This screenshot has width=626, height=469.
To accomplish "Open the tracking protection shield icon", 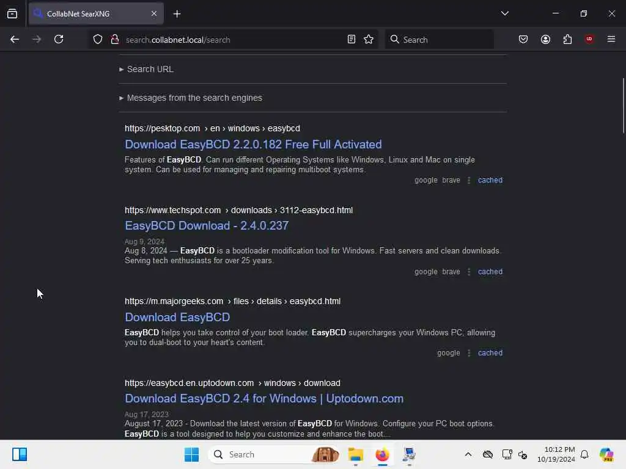I will pos(98,39).
